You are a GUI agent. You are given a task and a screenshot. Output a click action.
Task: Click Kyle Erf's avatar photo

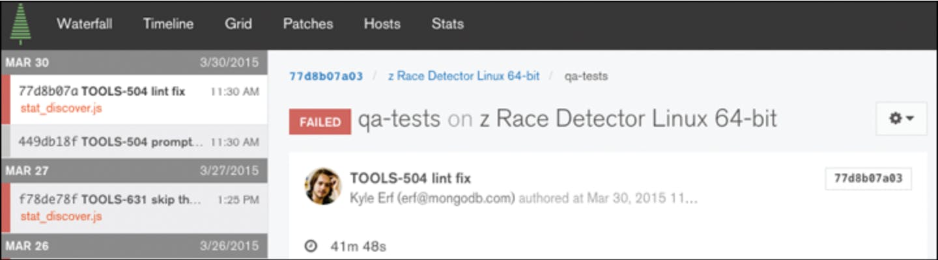click(323, 187)
